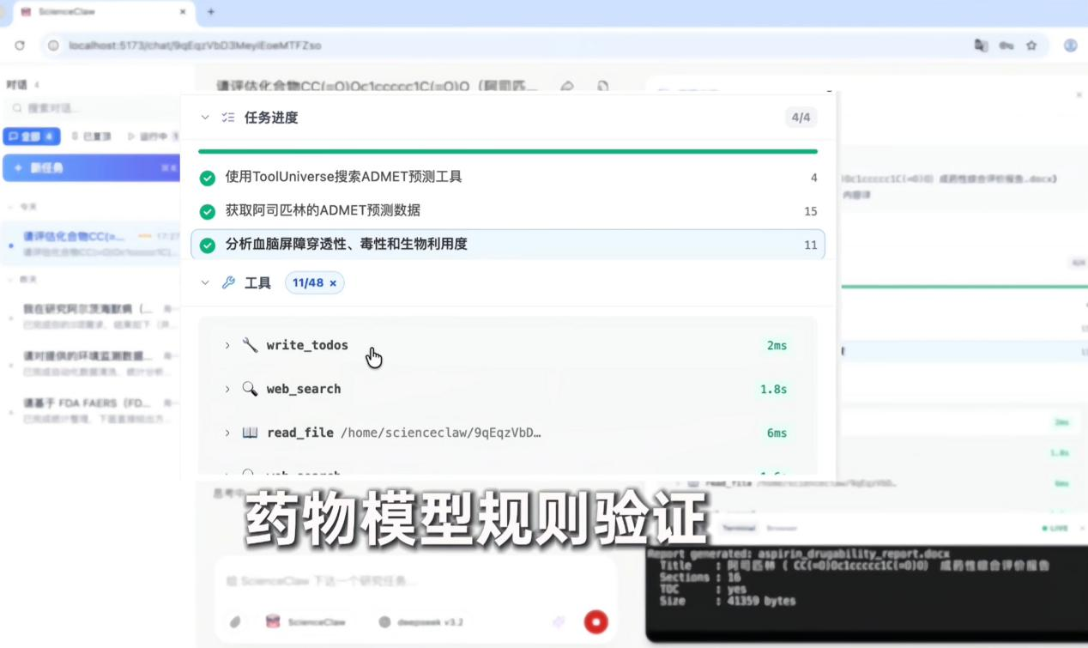Bookmark this page with the star icon
1088x648 pixels.
coord(1031,45)
